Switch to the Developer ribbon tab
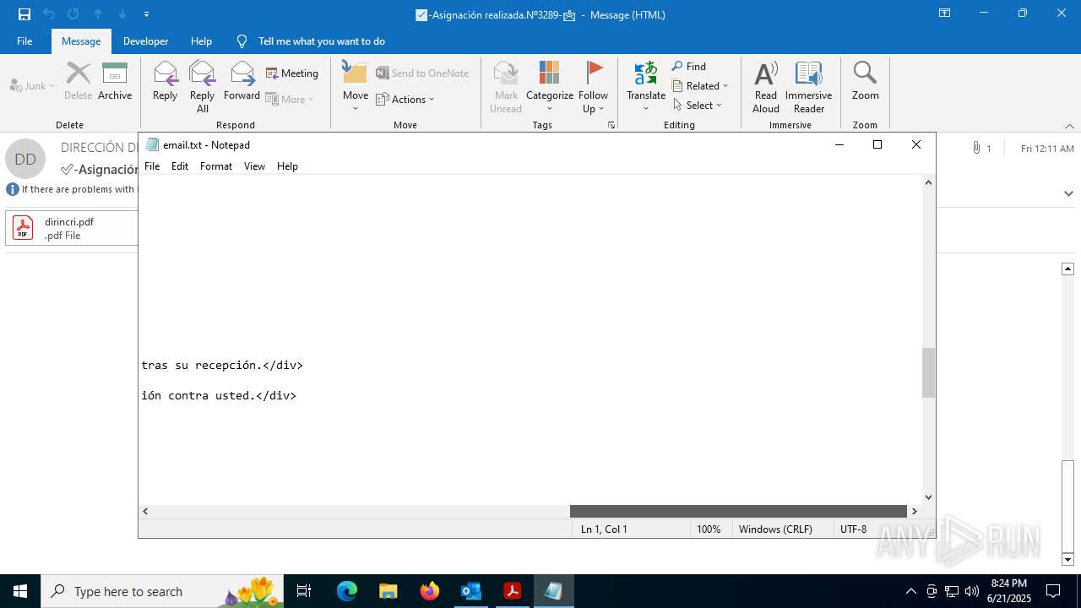This screenshot has width=1081, height=608. [x=145, y=41]
